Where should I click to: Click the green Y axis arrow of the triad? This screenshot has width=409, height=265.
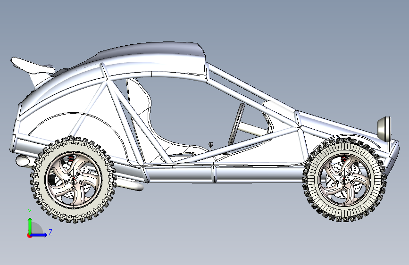[x=30, y=224]
